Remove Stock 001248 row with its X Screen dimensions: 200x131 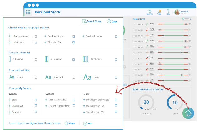[190, 47]
